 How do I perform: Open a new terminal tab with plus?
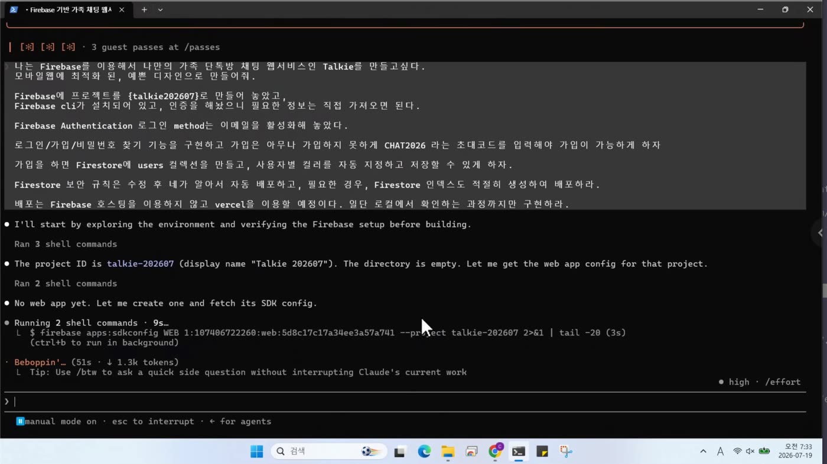click(x=144, y=9)
